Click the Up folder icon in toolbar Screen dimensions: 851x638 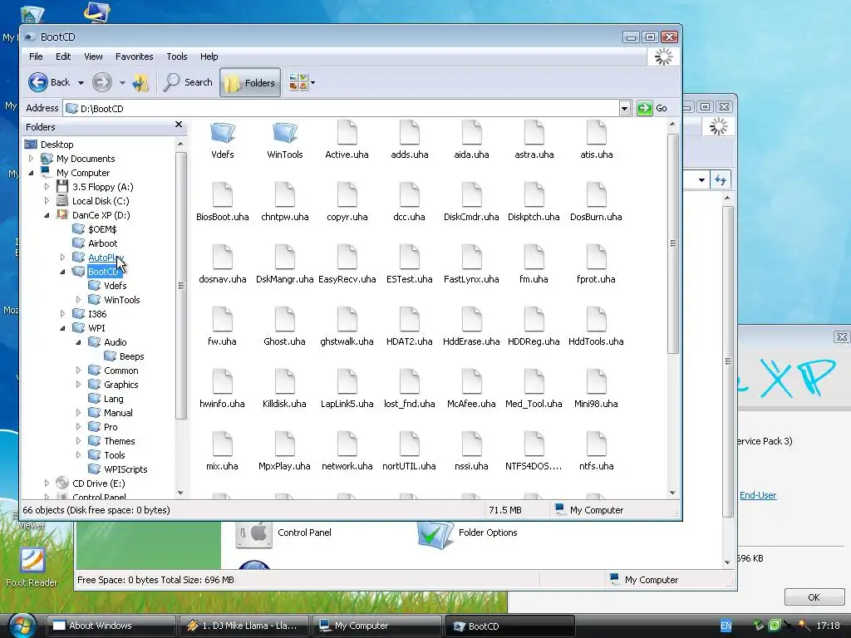pos(140,82)
